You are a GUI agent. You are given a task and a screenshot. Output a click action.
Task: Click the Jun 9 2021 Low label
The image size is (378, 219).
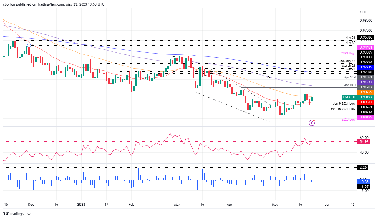pos(344,103)
